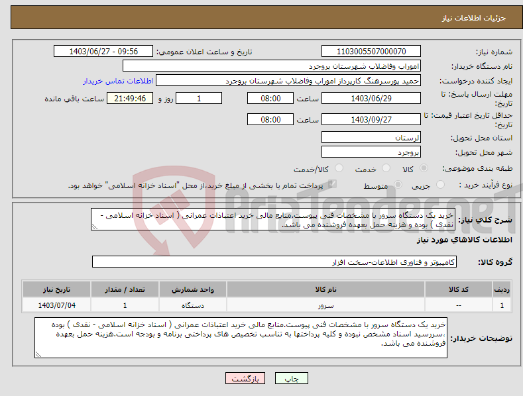Screen dimensions: 523x396
Task: Click the تعداد / مقدار column header
Action: (x=125, y=289)
